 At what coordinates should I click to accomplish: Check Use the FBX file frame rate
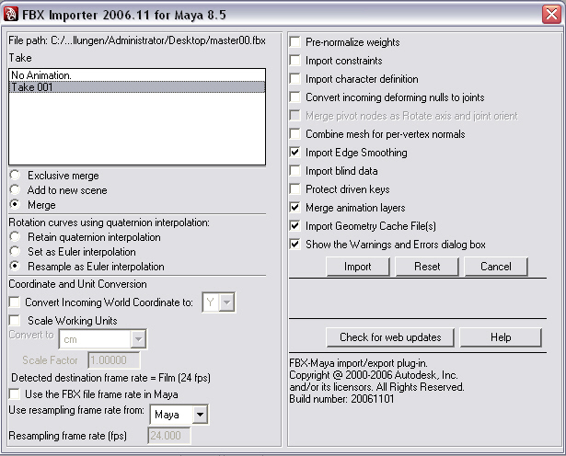(15, 394)
